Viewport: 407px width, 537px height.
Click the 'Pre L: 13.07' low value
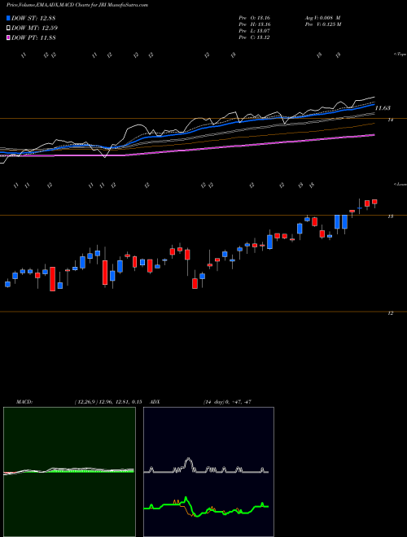point(255,31)
